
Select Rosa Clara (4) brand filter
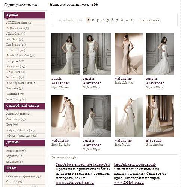16,72
